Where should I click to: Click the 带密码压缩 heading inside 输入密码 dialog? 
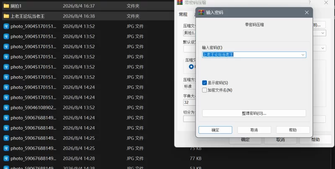click(x=254, y=25)
